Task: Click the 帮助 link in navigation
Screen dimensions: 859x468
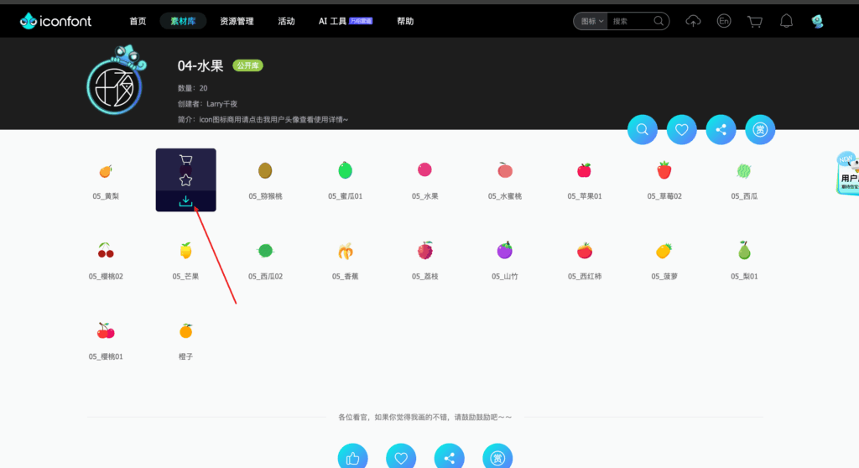Action: tap(405, 21)
